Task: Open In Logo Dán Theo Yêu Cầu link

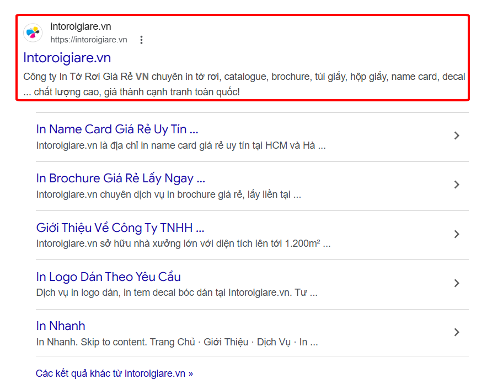Action: coord(108,277)
